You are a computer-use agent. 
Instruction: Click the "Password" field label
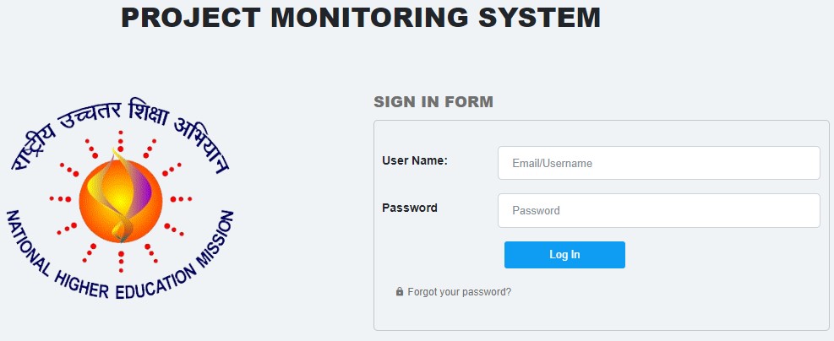coord(410,208)
